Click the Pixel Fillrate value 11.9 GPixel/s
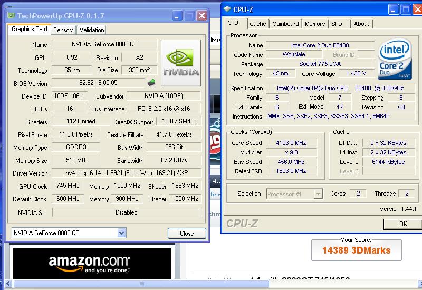422x290 pixels. coord(76,134)
